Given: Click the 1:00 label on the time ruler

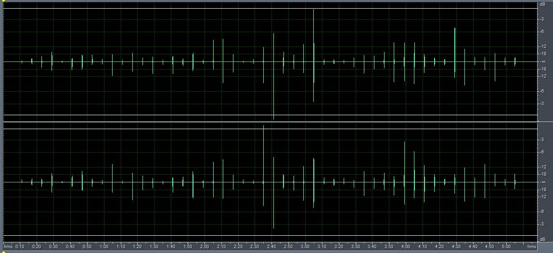Looking at the screenshot, I should (x=104, y=247).
